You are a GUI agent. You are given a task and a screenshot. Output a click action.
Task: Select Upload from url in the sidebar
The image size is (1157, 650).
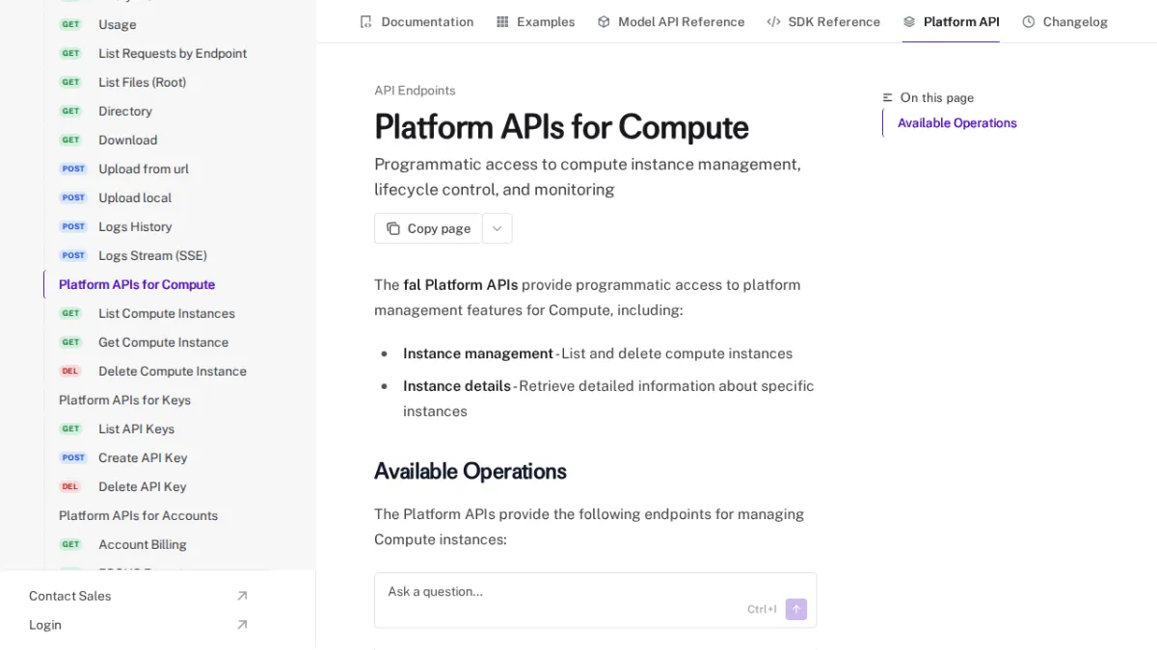144,169
